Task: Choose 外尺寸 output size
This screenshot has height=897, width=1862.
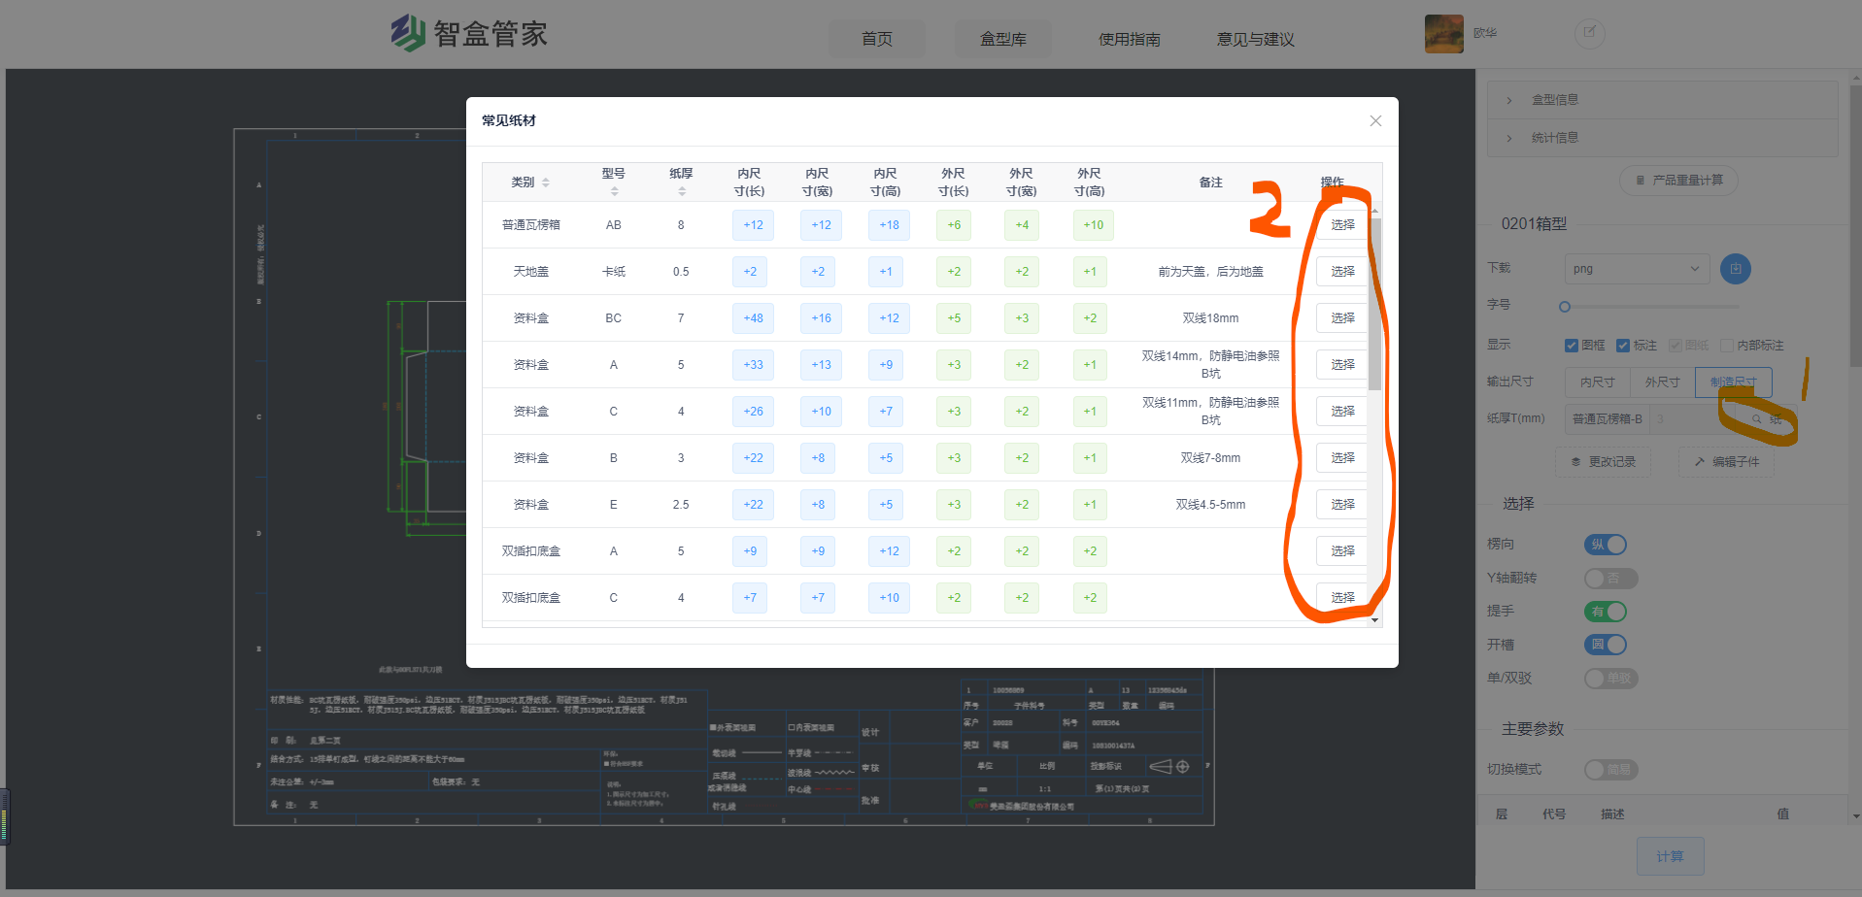Action: (x=1662, y=382)
